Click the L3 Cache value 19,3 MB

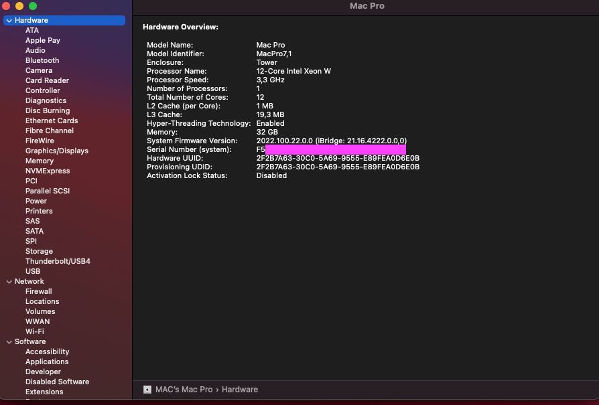pos(271,115)
